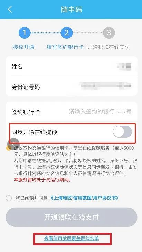Open 上海地区"信用就医"用户协议书 link

[85, 198]
